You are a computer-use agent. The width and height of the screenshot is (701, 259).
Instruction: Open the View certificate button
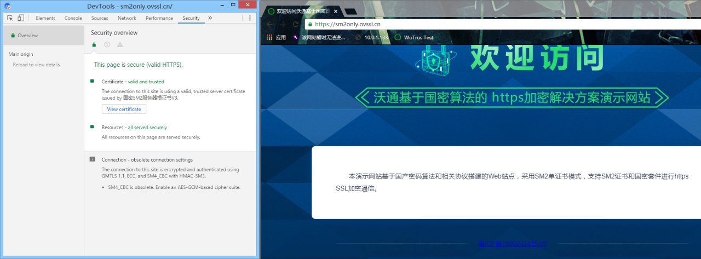(124, 109)
